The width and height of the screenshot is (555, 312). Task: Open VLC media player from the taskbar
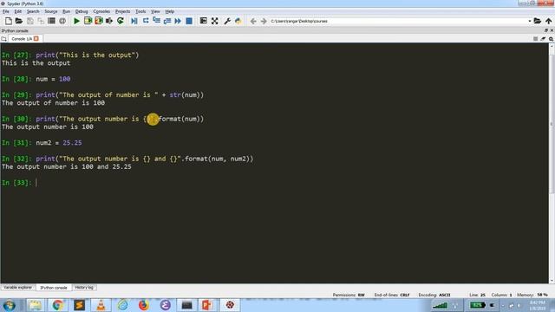click(101, 305)
